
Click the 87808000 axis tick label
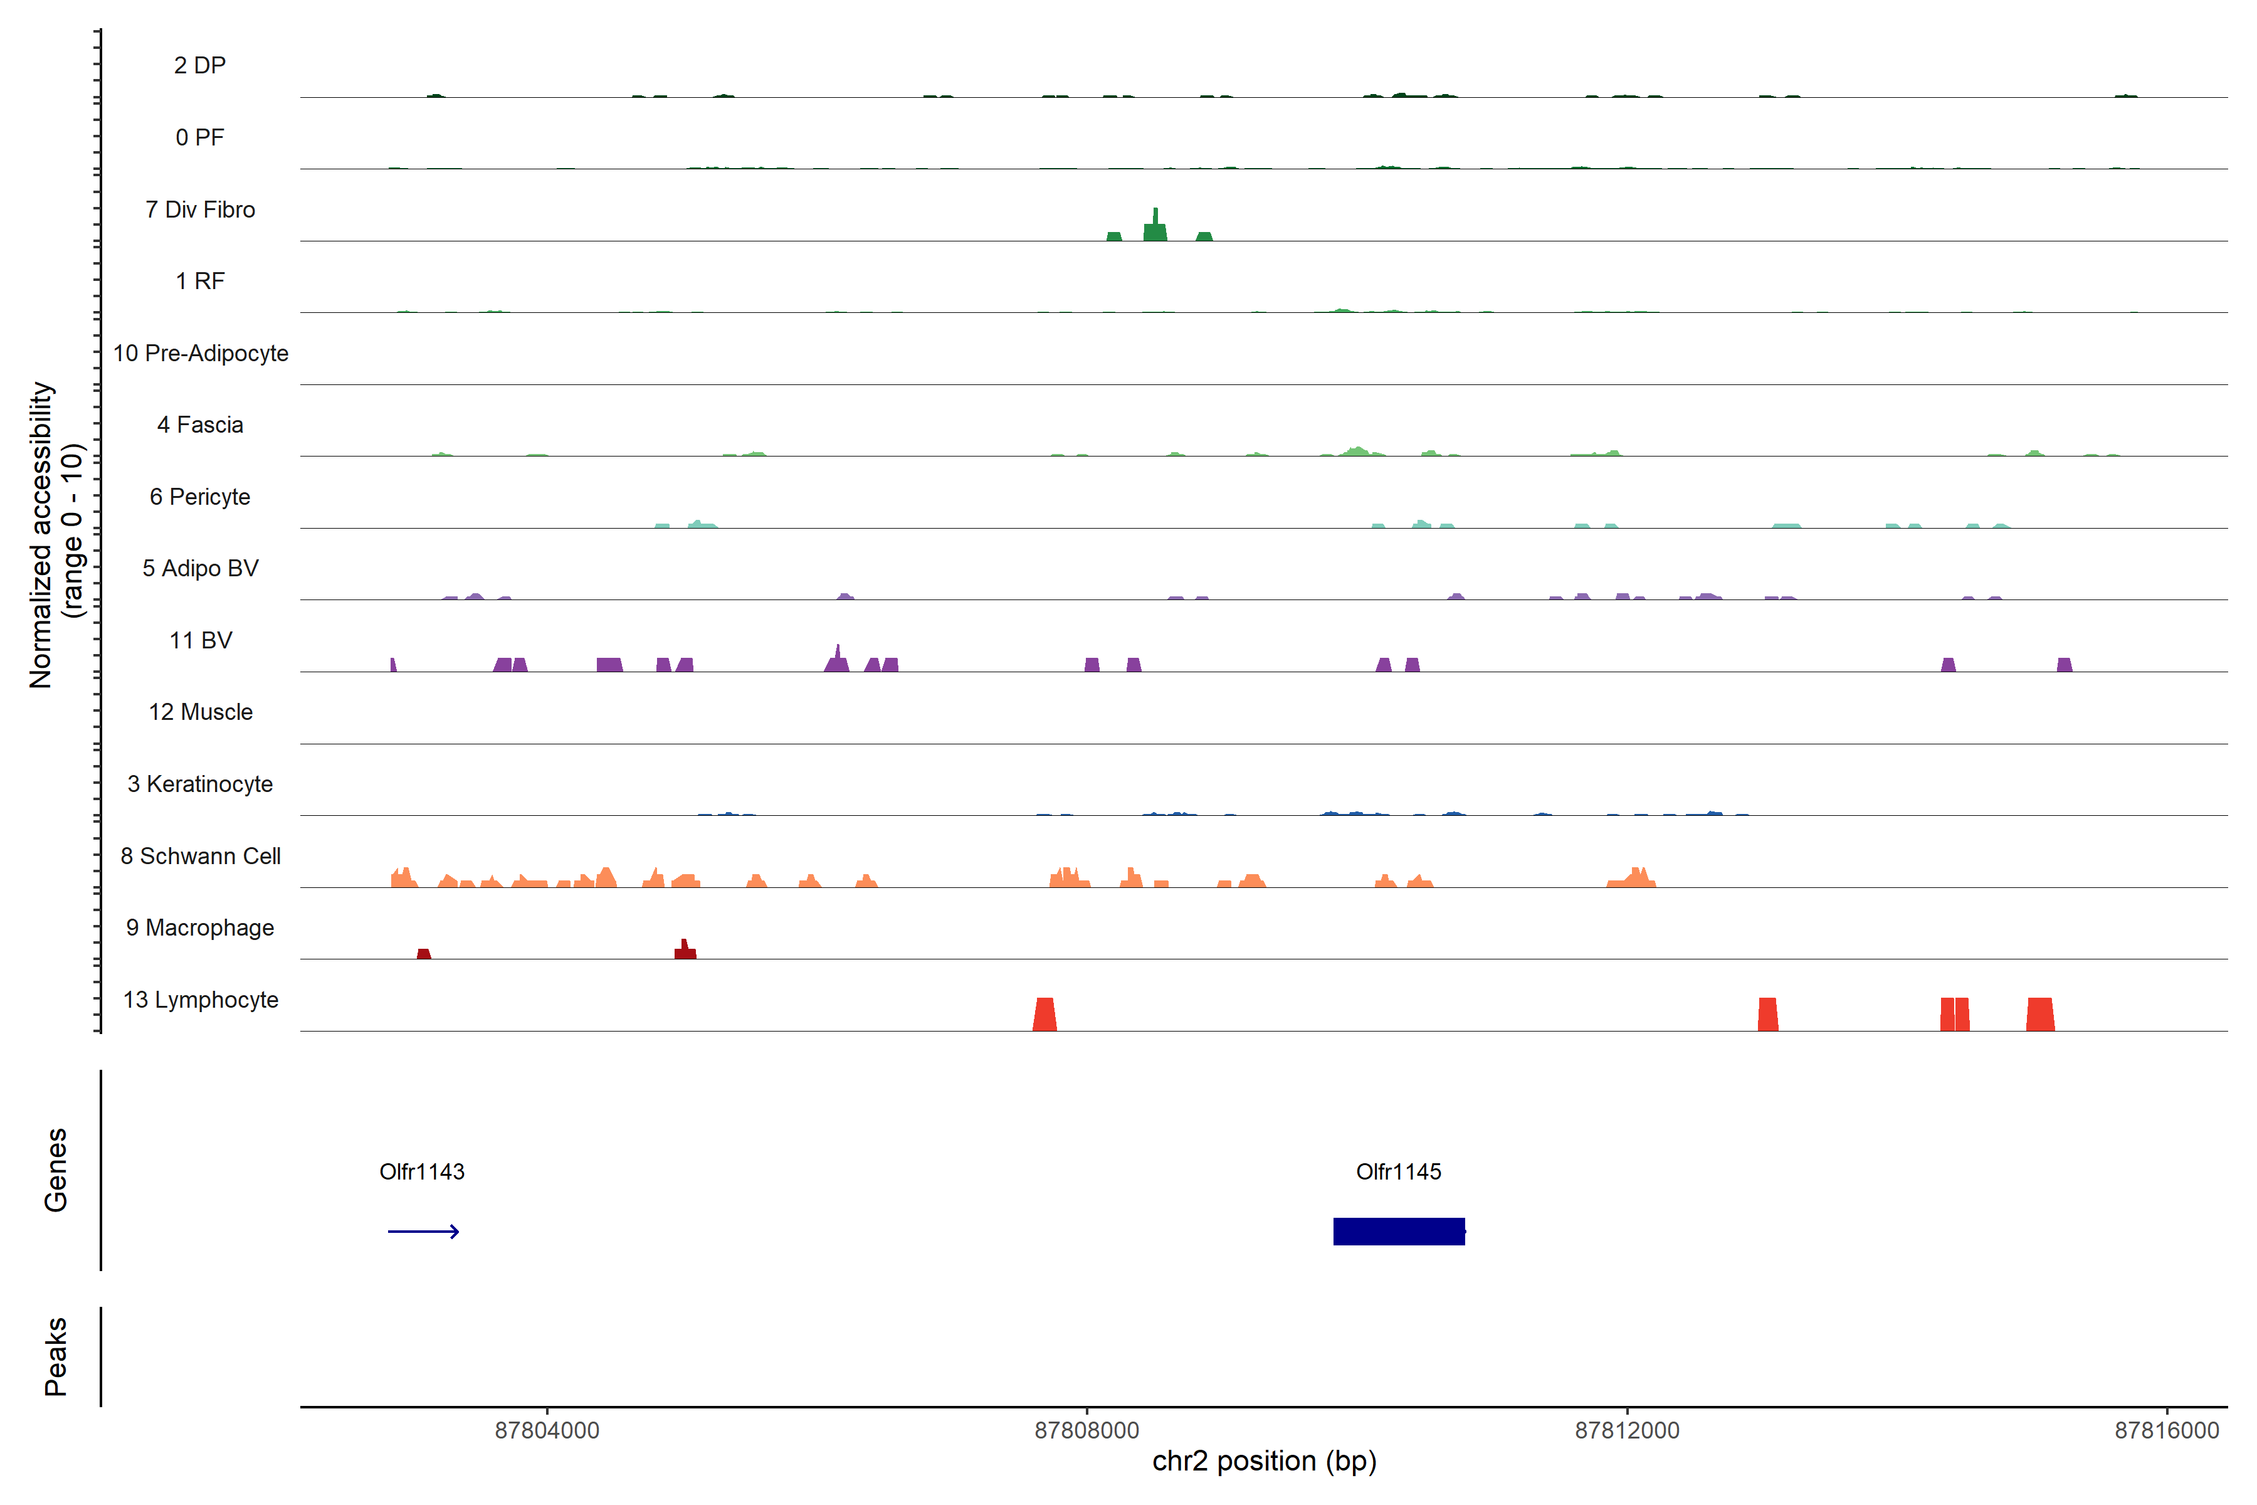tap(1086, 1430)
